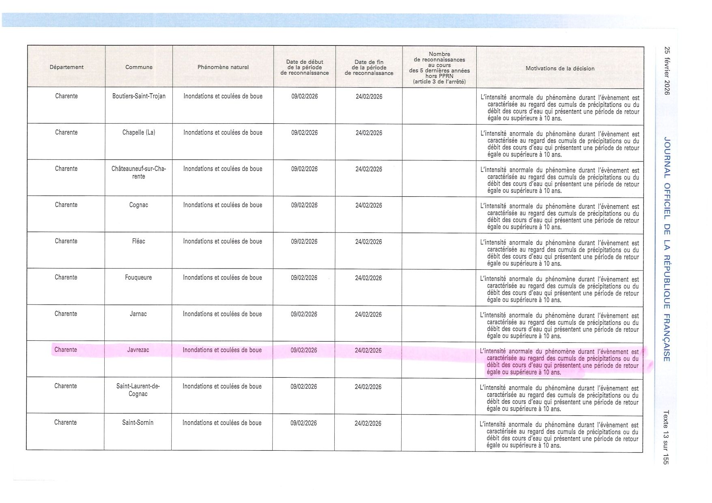Click the 'Texte 13 sur 155' page label
The height and width of the screenshot is (503, 712).
(x=666, y=437)
